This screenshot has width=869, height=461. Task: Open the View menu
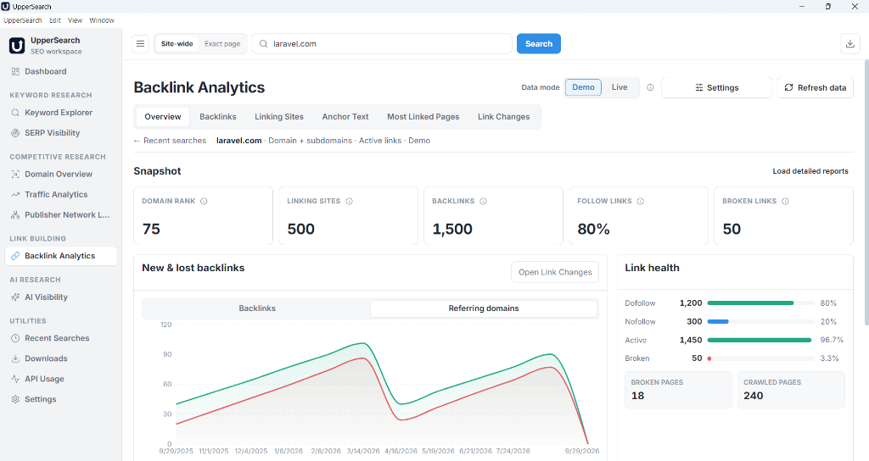pyautogui.click(x=75, y=20)
